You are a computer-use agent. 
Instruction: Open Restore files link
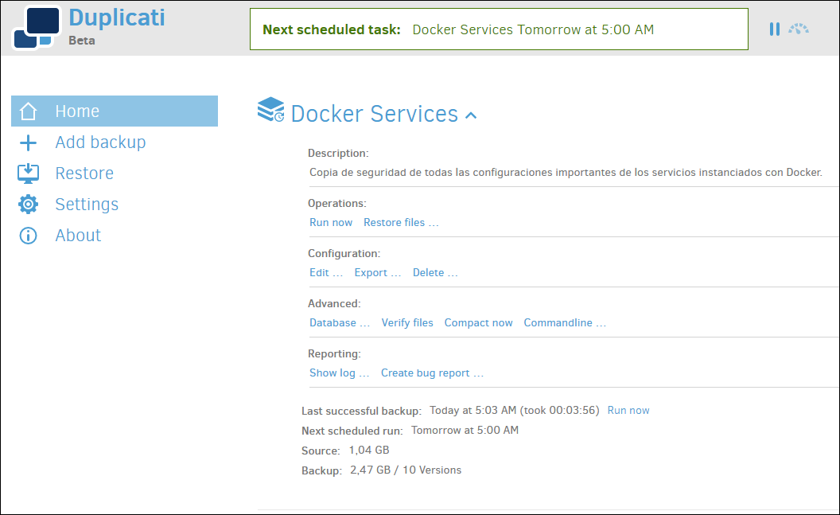[401, 222]
